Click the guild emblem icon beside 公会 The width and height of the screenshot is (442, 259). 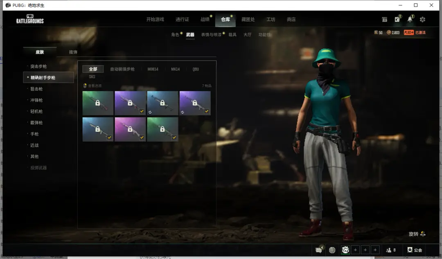(x=410, y=250)
